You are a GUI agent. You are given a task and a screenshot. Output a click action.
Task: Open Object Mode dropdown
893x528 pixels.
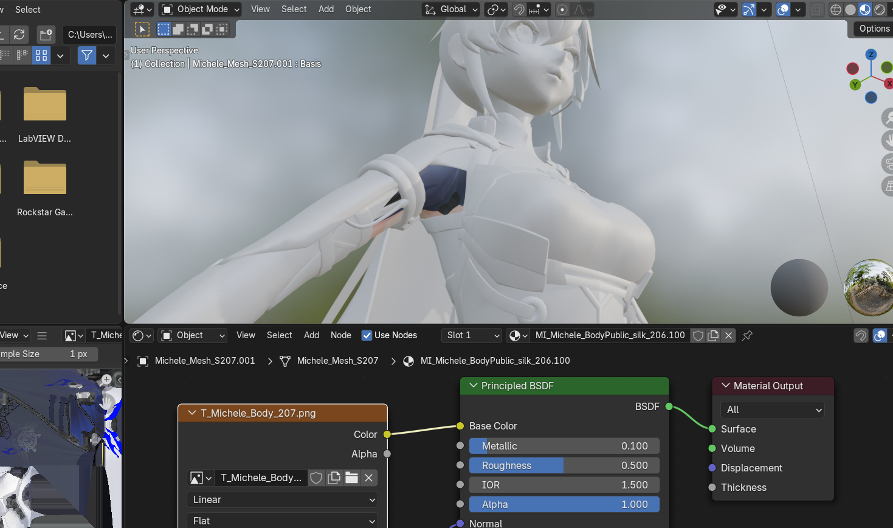click(201, 9)
